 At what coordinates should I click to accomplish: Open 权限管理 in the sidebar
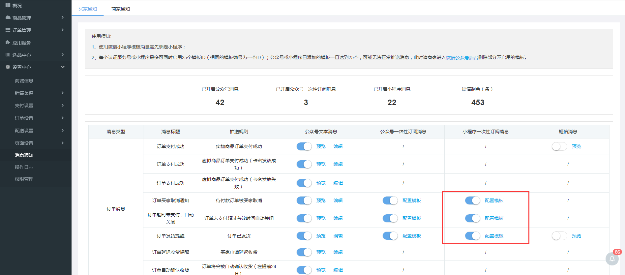point(24,179)
